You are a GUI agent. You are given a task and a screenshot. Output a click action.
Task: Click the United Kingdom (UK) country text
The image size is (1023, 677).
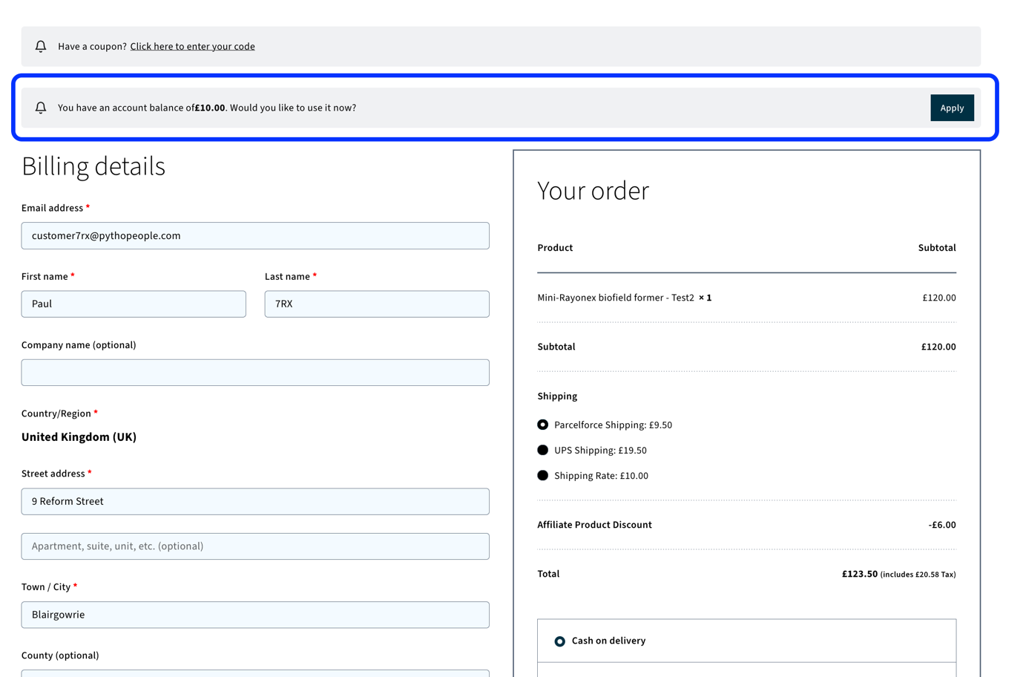point(79,436)
